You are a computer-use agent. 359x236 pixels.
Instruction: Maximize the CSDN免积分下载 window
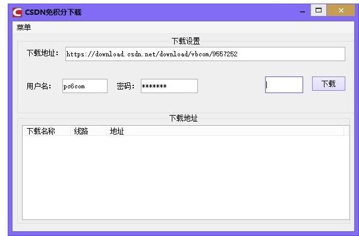tap(319, 10)
